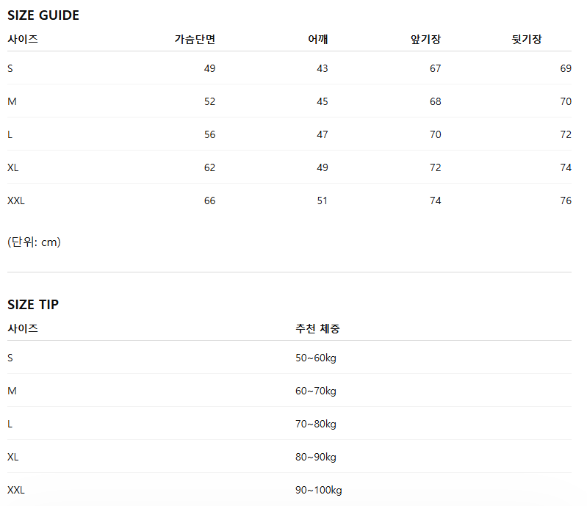Screen dimensions: 587x506
Task: Click the XXL chest value 66
Action: (x=209, y=200)
